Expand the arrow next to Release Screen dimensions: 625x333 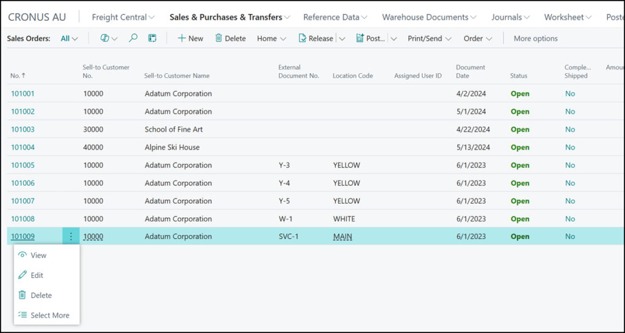point(342,38)
